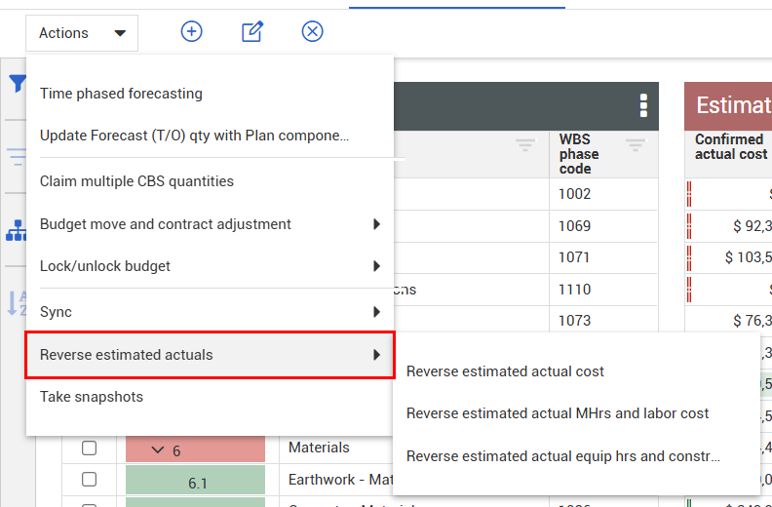Choose Take snapshots from the menu
Image resolution: width=772 pixels, height=507 pixels.
point(92,397)
